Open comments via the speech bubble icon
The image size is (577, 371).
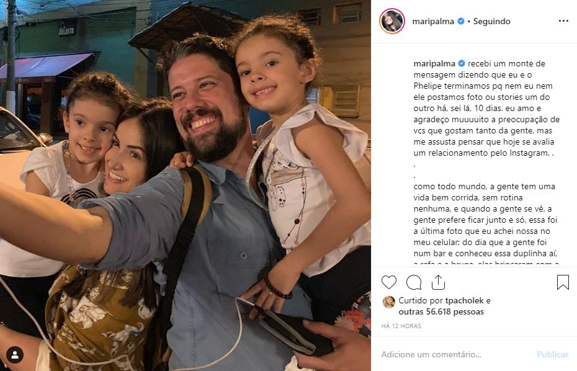pyautogui.click(x=414, y=282)
